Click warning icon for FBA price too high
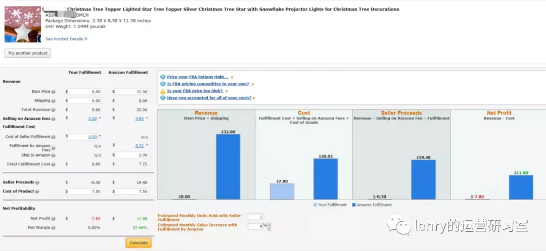546x251 pixels. [163, 91]
